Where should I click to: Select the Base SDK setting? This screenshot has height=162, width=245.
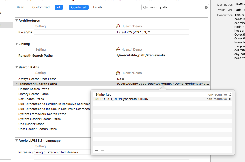[x=26, y=32]
